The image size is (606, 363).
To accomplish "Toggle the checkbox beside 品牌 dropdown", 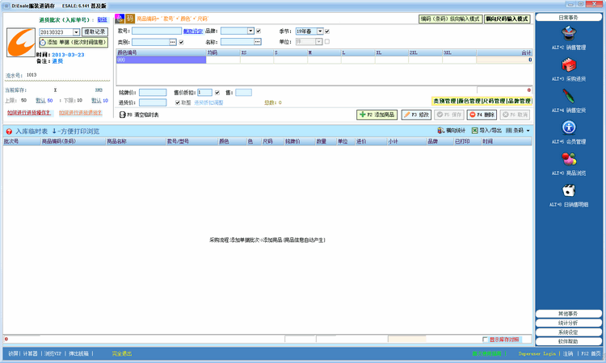I will pyautogui.click(x=258, y=31).
